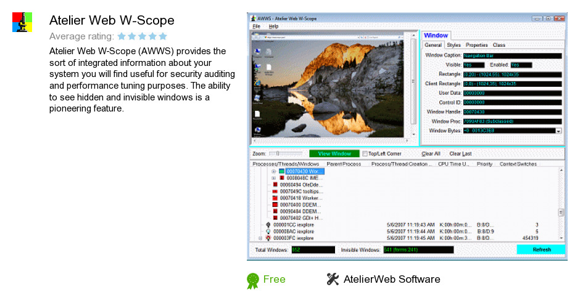580x308 pixels.
Task: Click the Invisible Windows count field
Action: [418, 250]
